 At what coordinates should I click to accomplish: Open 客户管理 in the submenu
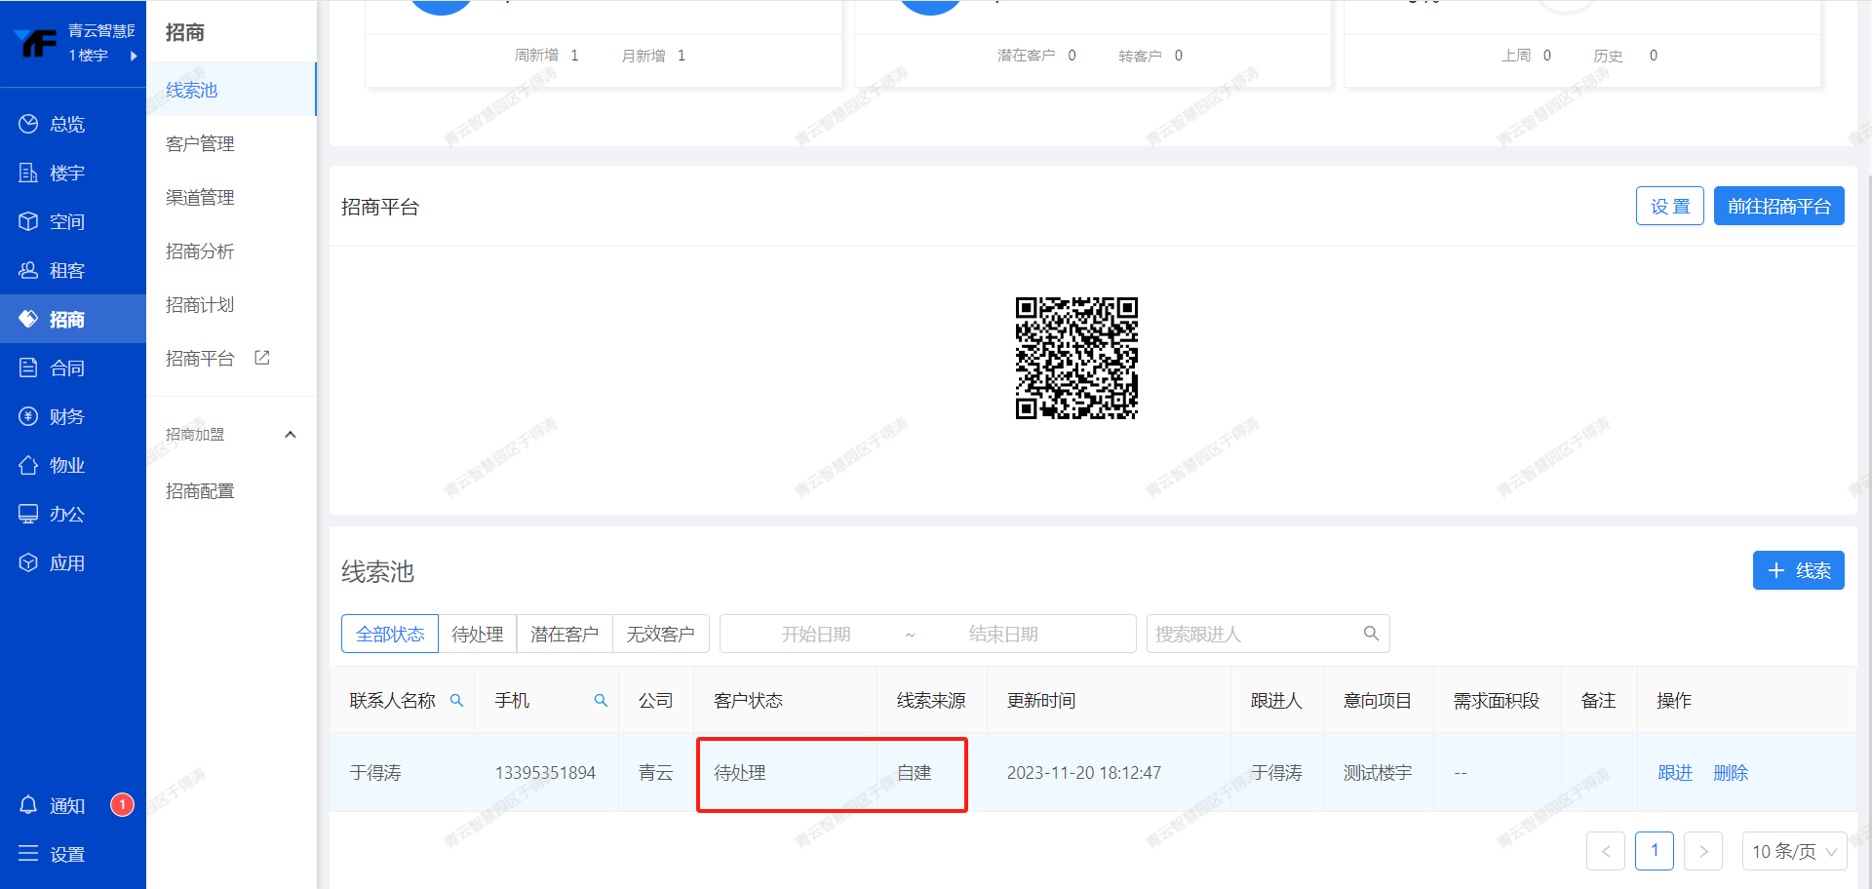[200, 143]
